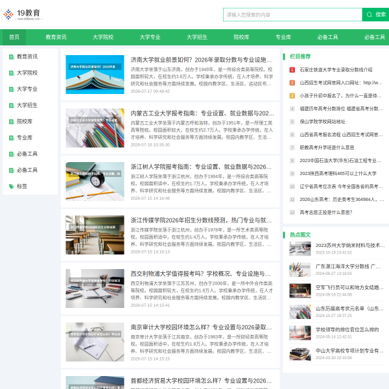Click thumbnail beside 中山大学高校专项计划
The image size is (389, 389).
(300, 354)
